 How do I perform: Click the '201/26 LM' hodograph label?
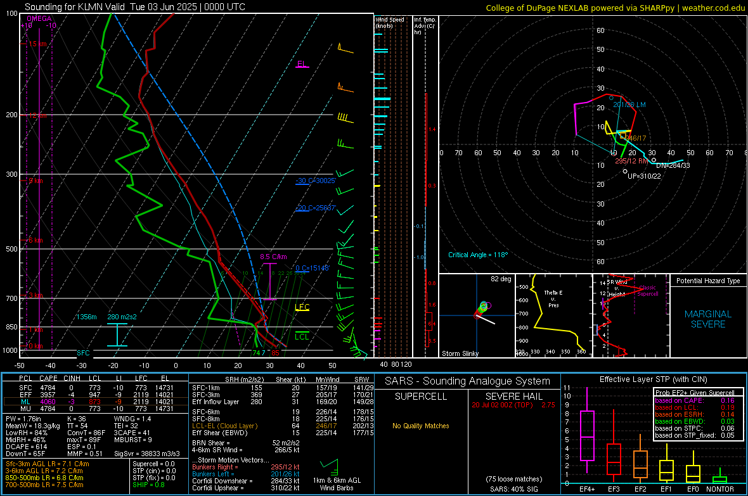(629, 105)
